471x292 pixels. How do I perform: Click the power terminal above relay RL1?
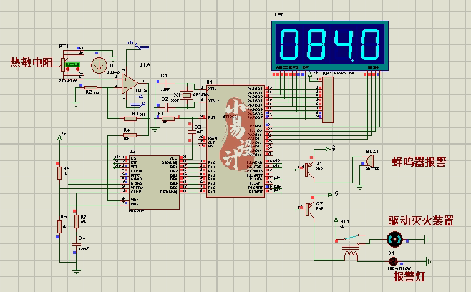[336, 220]
